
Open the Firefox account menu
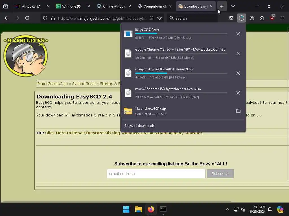(252, 18)
